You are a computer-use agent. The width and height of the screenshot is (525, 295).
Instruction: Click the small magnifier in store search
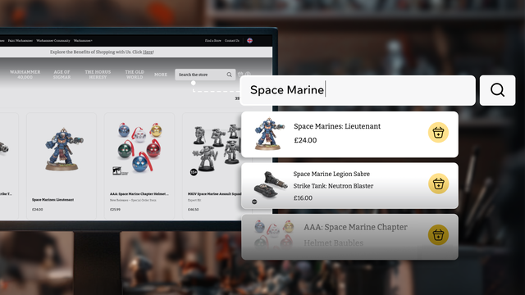pos(229,75)
